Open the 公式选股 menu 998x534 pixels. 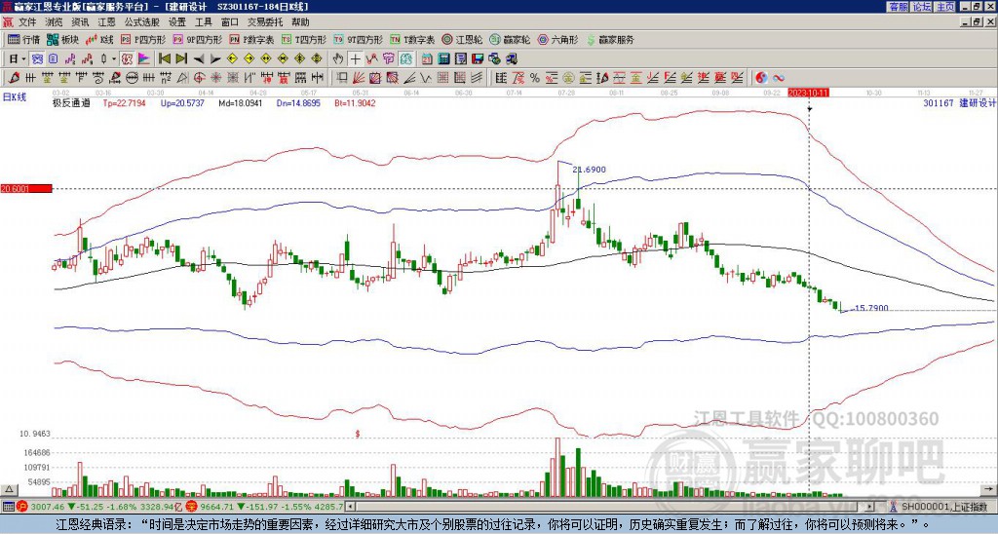click(142, 22)
